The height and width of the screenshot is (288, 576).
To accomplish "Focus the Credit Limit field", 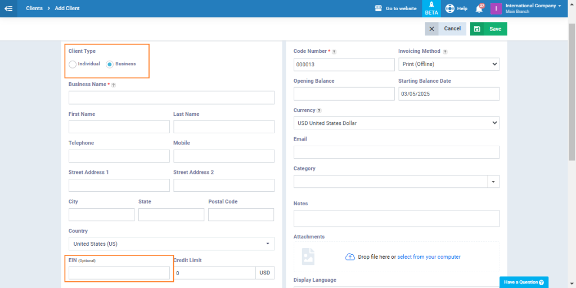I will 214,273.
